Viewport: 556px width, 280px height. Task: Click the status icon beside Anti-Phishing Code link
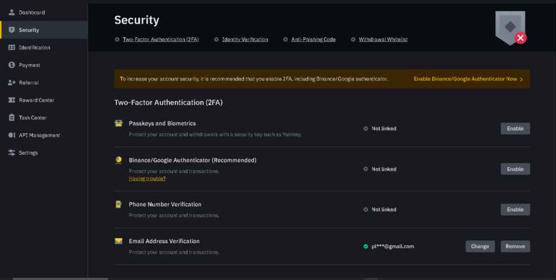pyautogui.click(x=286, y=40)
